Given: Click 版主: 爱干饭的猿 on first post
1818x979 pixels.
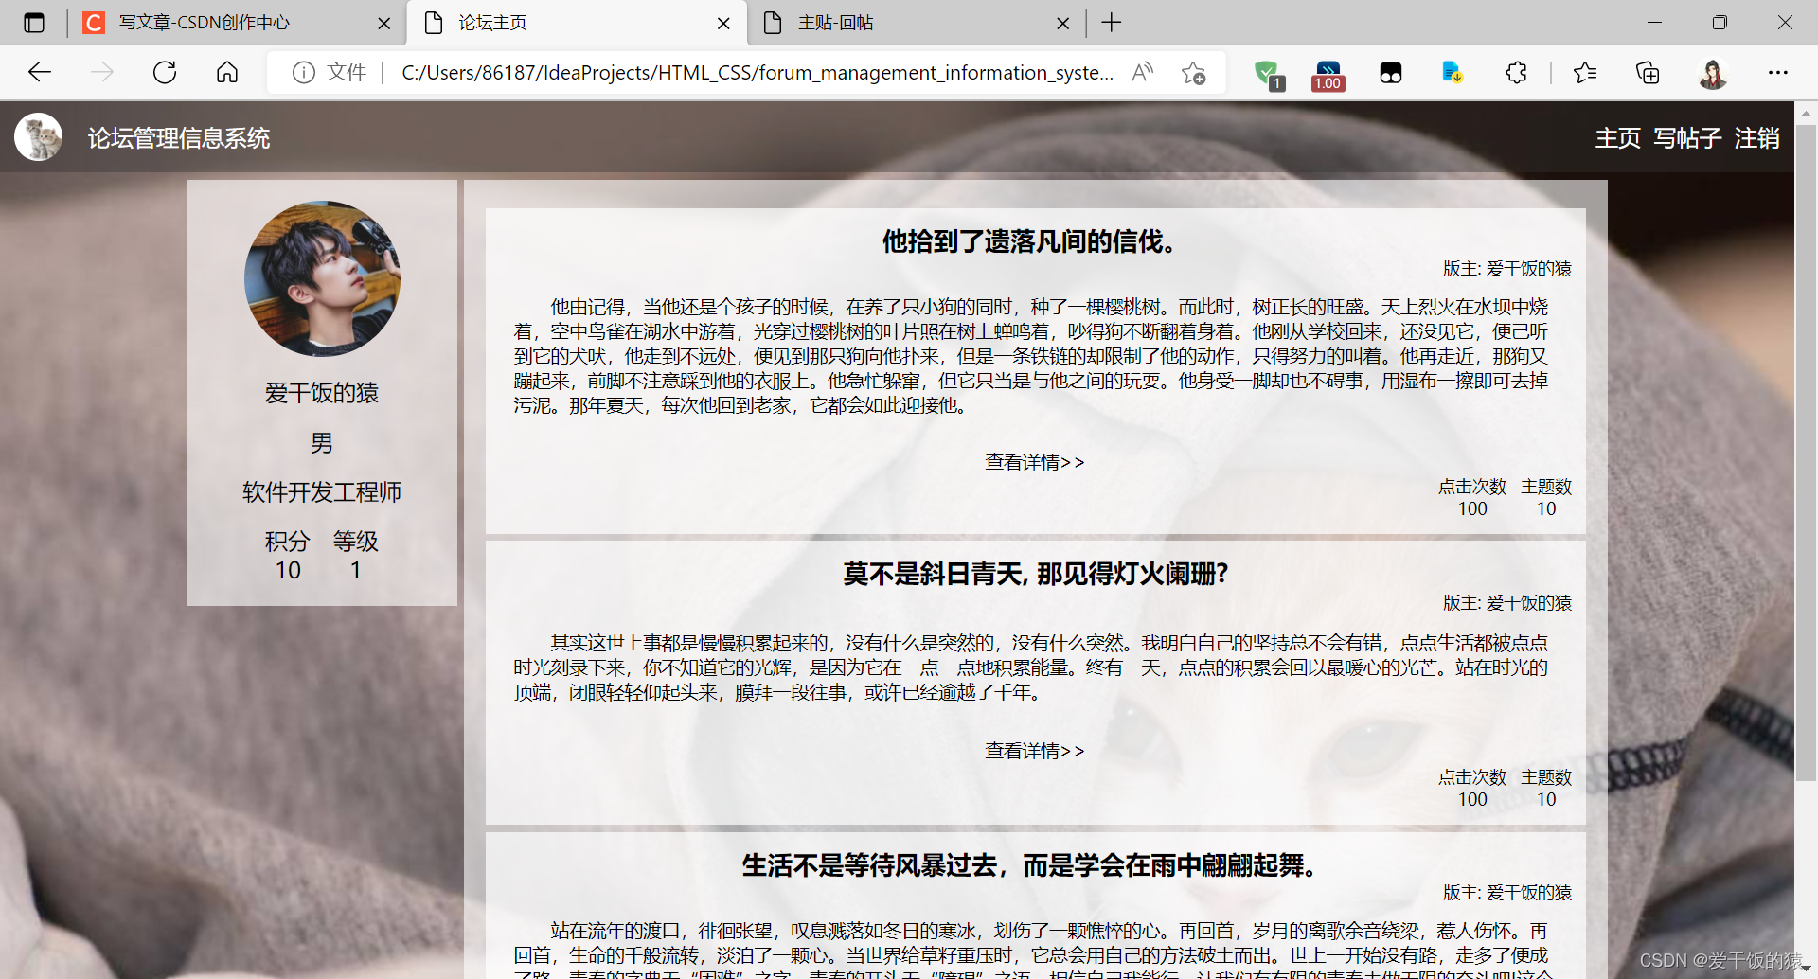Looking at the screenshot, I should tap(1507, 269).
